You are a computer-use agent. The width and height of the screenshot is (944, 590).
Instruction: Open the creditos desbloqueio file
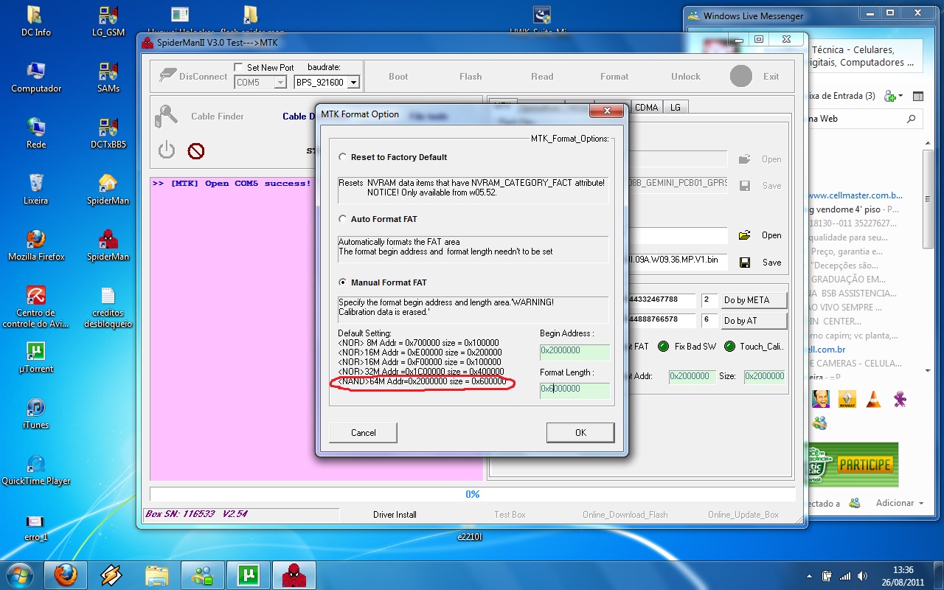coord(108,307)
